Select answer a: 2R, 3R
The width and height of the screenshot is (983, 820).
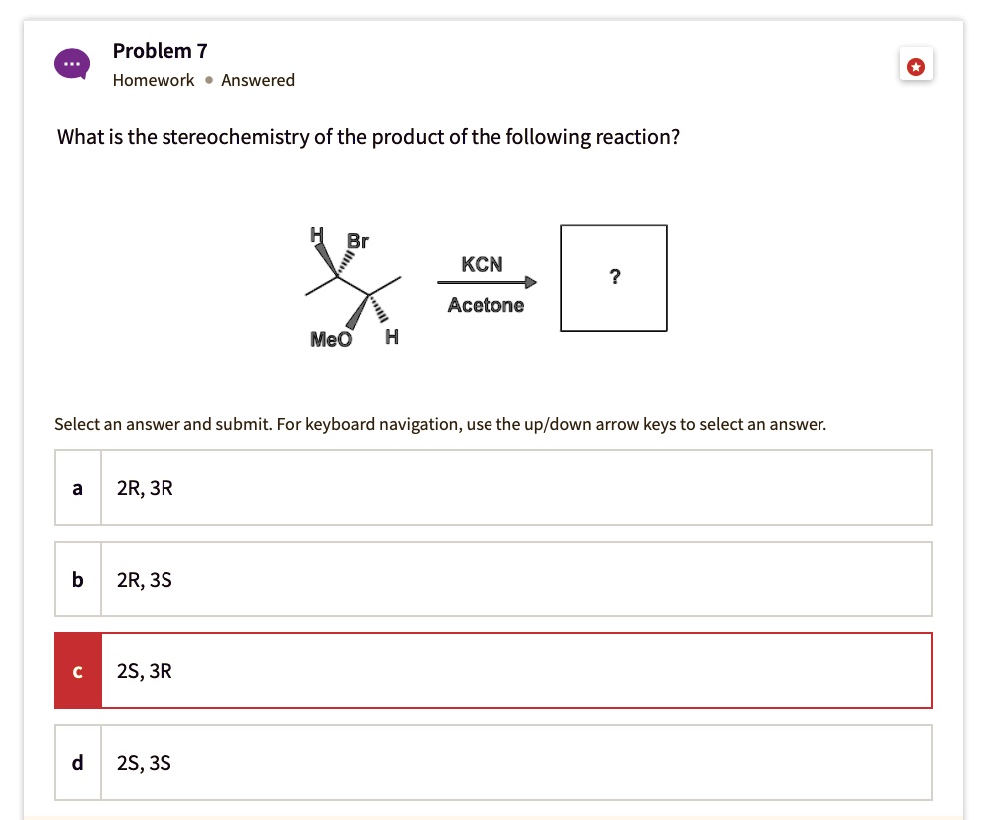point(515,488)
